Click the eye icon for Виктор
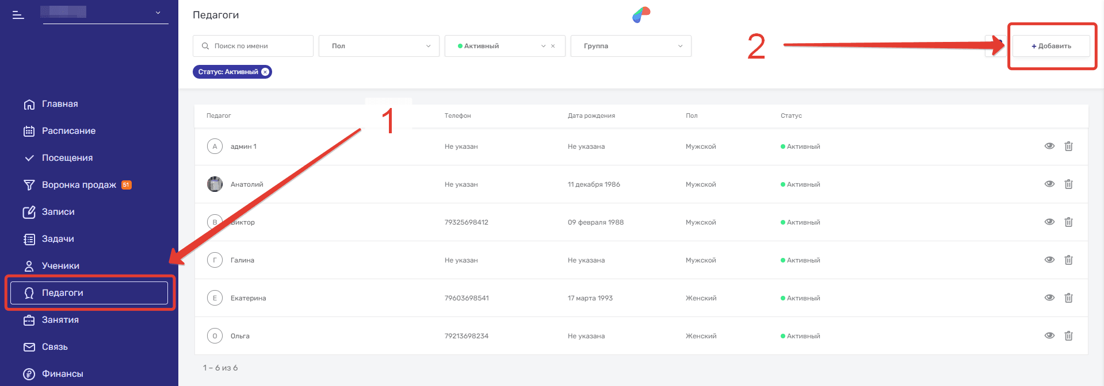Viewport: 1104px width, 386px height. (x=1049, y=222)
